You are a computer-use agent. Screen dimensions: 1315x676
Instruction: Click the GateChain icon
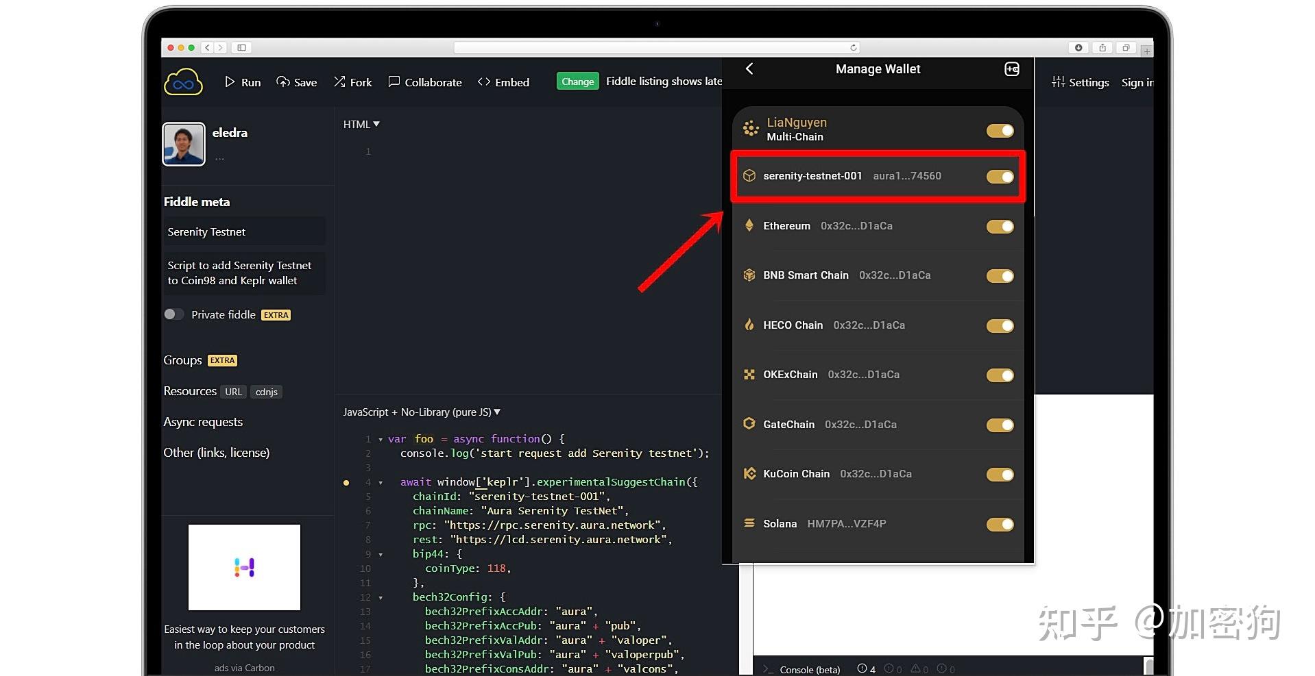tap(749, 424)
